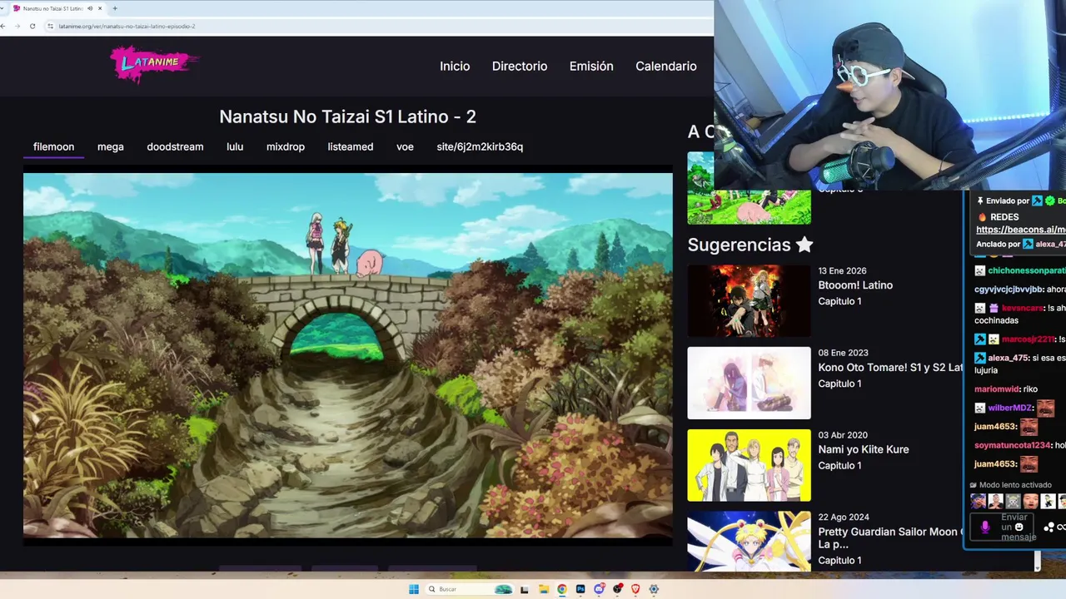
Task: Click the emoji icon in chat input
Action: pyautogui.click(x=1019, y=527)
